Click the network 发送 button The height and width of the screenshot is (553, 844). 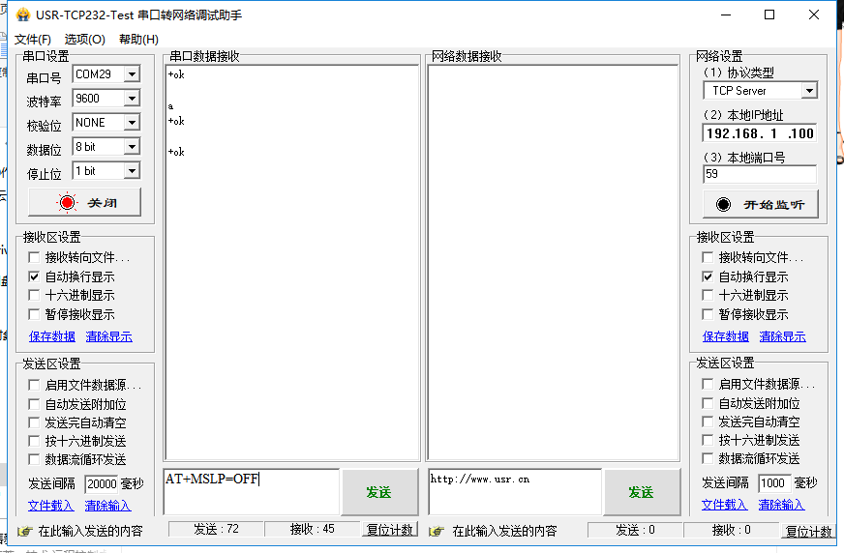642,492
